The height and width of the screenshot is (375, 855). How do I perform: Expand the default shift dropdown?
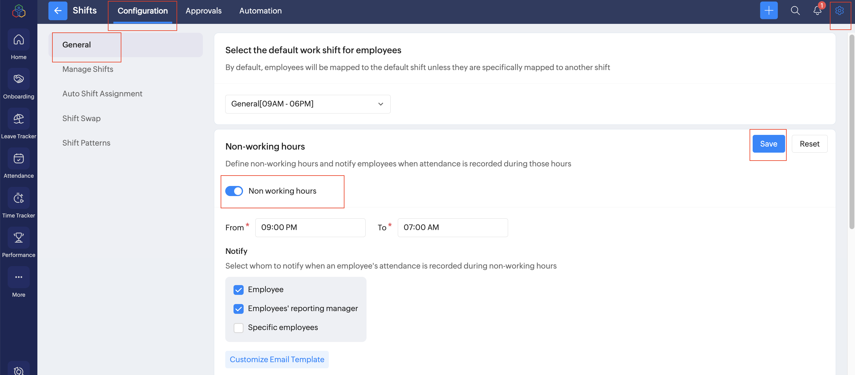(x=308, y=104)
